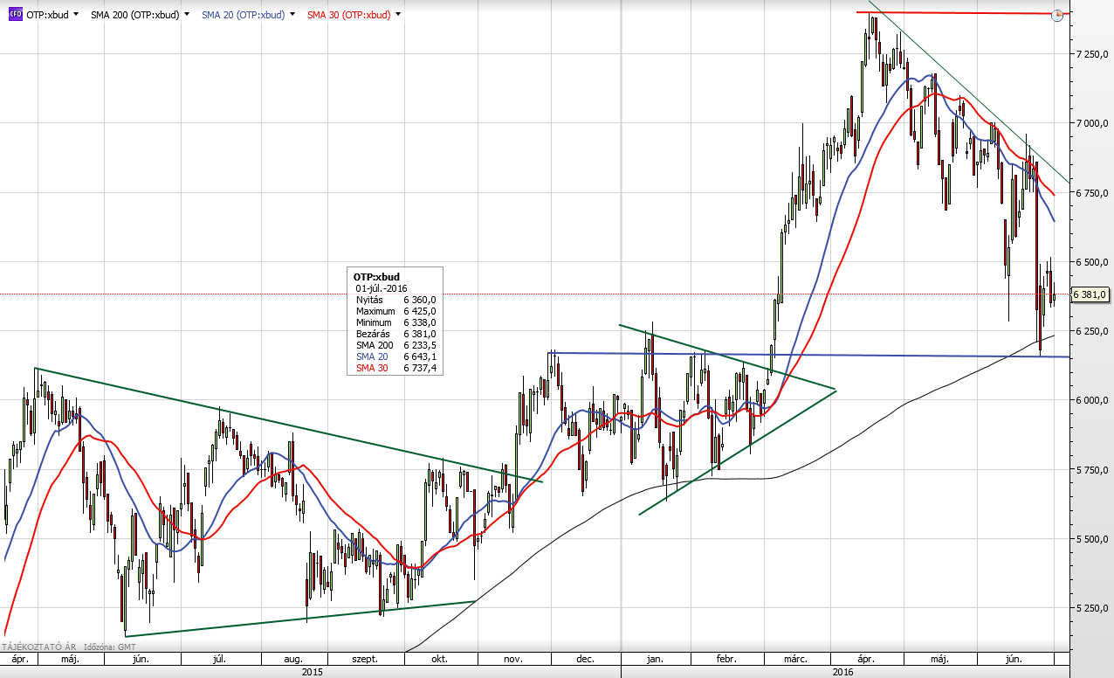Viewport: 1114px width, 678px height.
Task: Click the febr. month label on time axis
Action: [726, 660]
